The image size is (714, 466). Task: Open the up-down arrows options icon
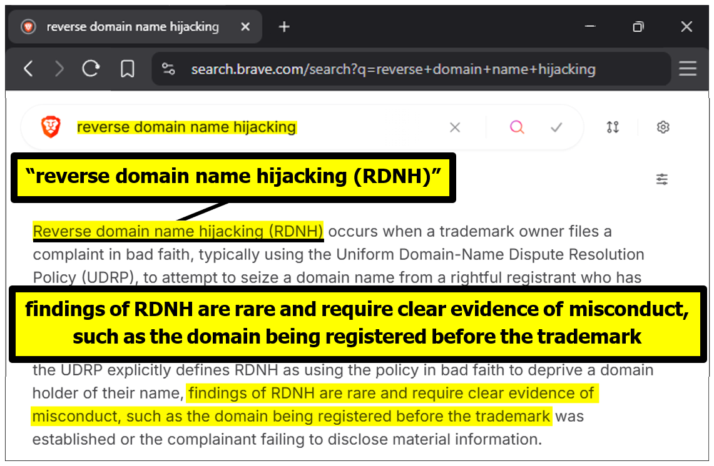(x=613, y=127)
